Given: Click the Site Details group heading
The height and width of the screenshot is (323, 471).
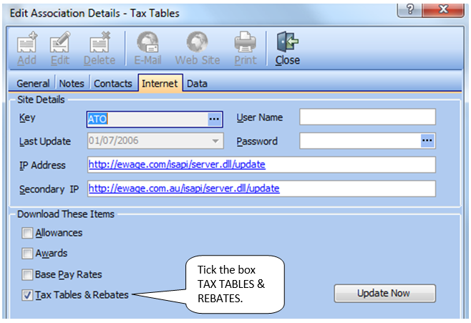Looking at the screenshot, I should click(x=41, y=100).
